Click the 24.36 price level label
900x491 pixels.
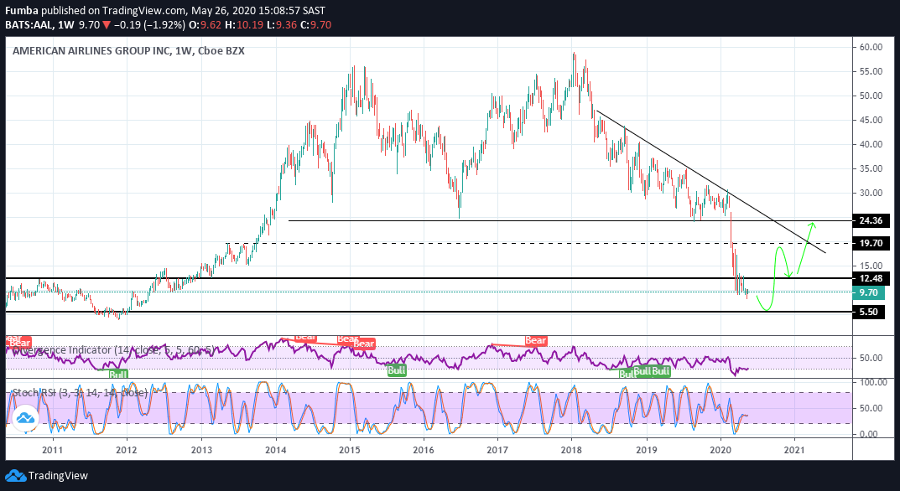871,221
